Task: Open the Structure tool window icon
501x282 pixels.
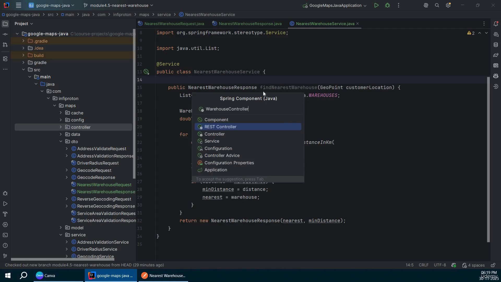Action: pyautogui.click(x=5, y=59)
